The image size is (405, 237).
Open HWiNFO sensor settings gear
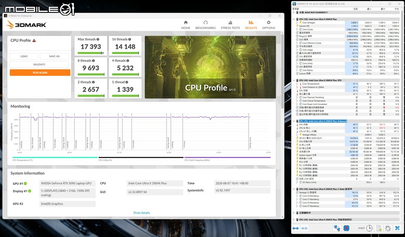387,228
